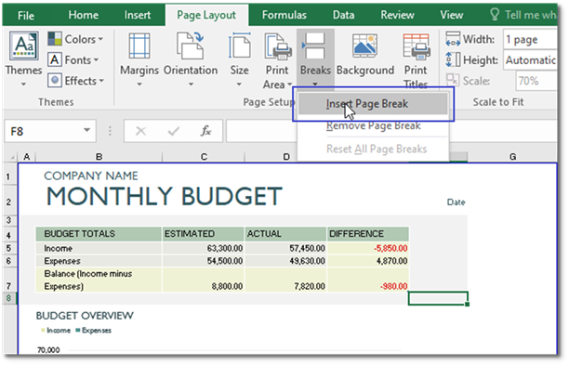Image resolution: width=569 pixels, height=365 pixels.
Task: Click the formula Enter checkmark icon
Action: (174, 131)
